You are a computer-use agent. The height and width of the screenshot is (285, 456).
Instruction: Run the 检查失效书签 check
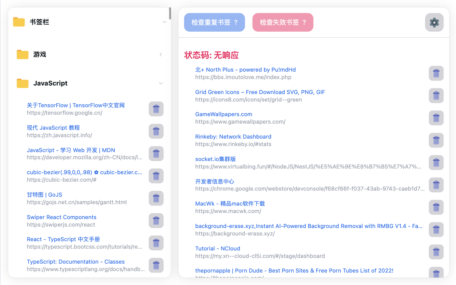(283, 22)
